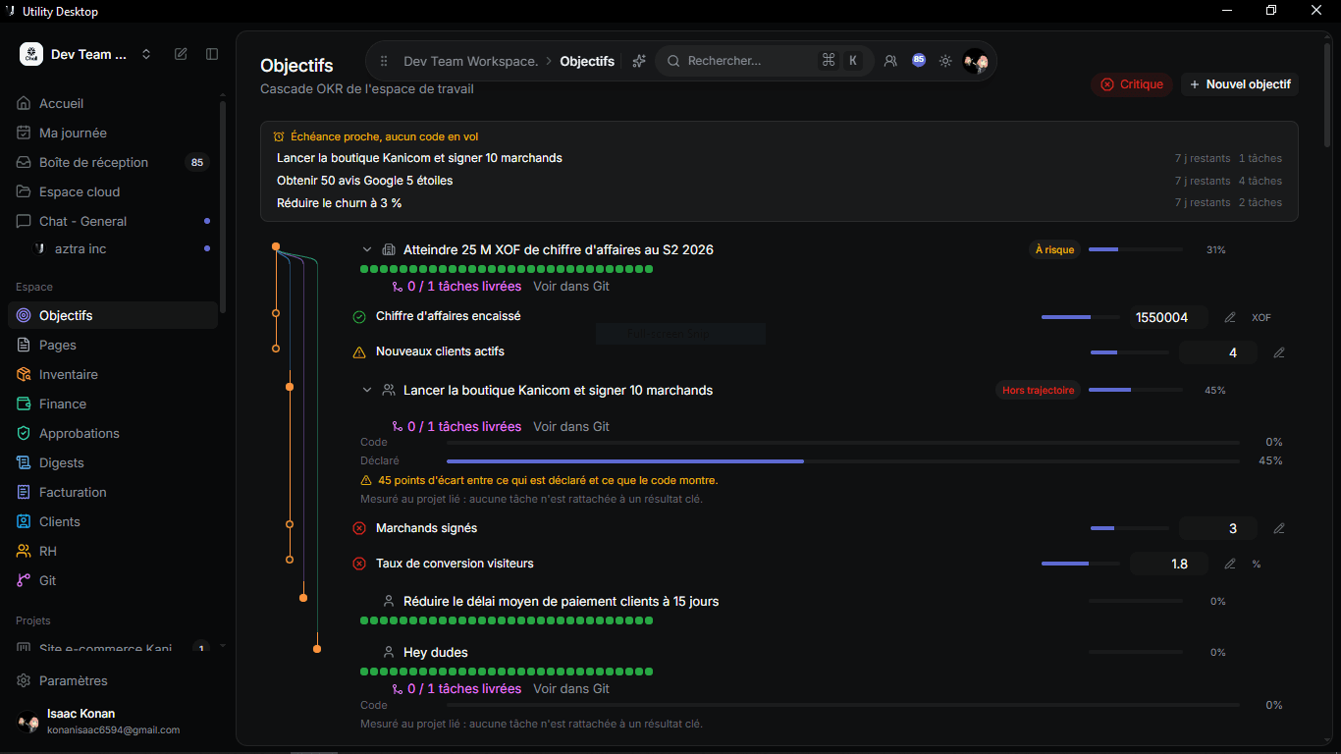Open Espace cloud in the sidebar
Viewport: 1341px width, 754px height.
(113, 191)
